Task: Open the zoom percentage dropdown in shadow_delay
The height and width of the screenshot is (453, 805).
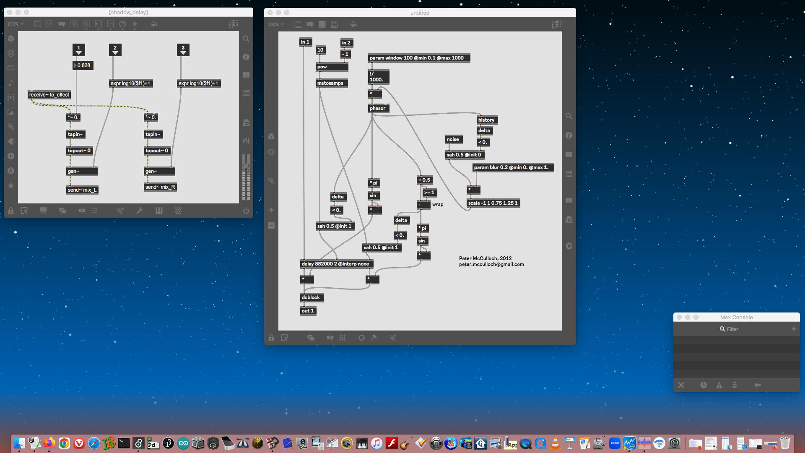Action: coord(16,24)
